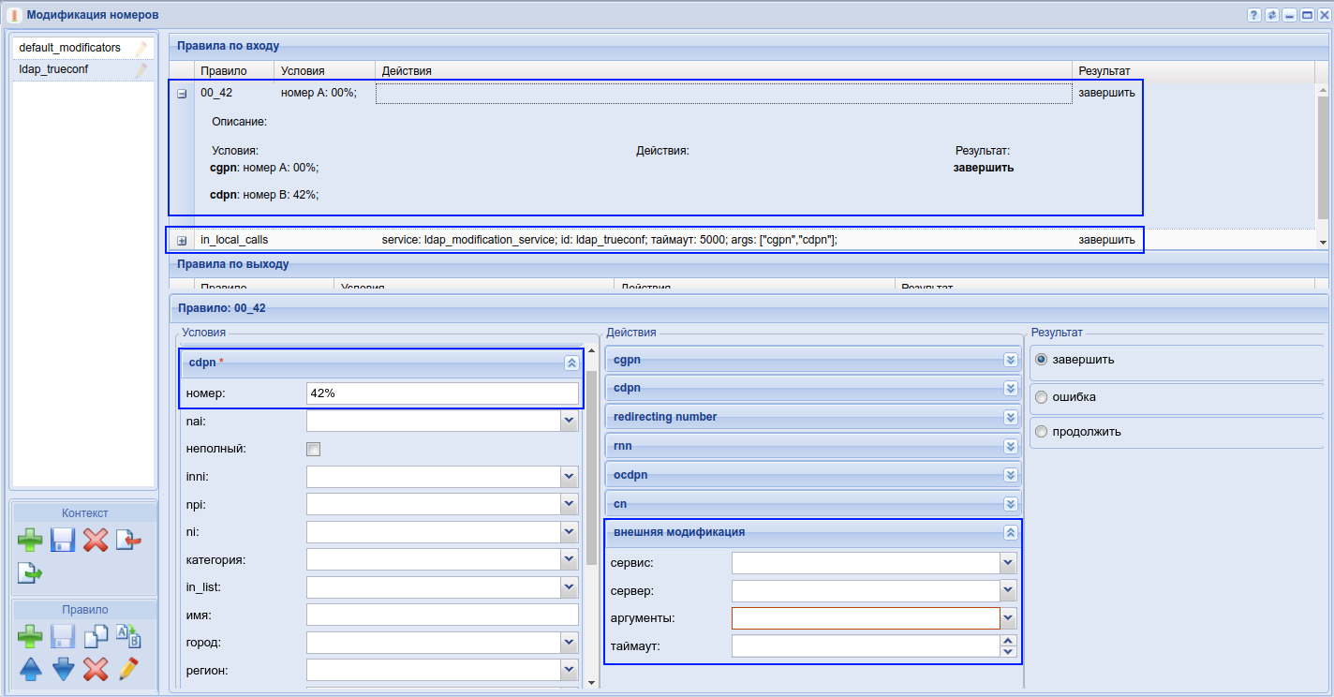Edit the rule with pencil icon

pos(128,669)
